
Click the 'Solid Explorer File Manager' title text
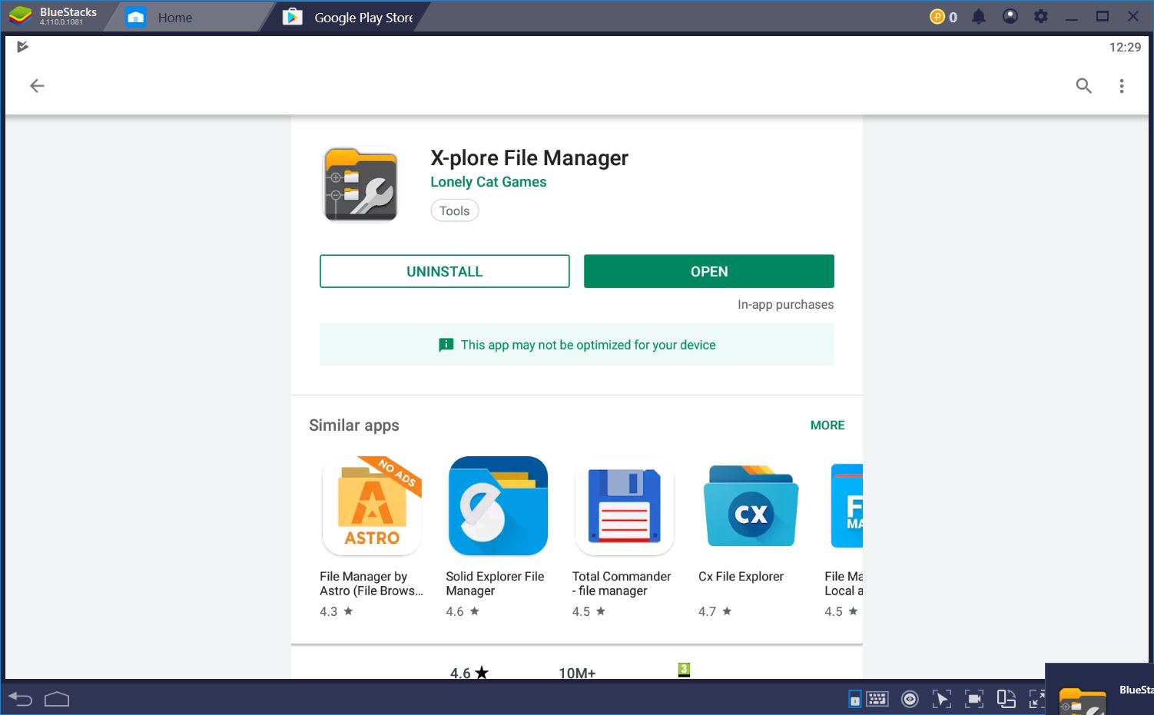[x=496, y=584]
